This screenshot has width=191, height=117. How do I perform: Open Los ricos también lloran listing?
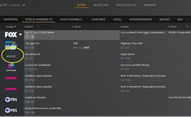[x=155, y=67]
